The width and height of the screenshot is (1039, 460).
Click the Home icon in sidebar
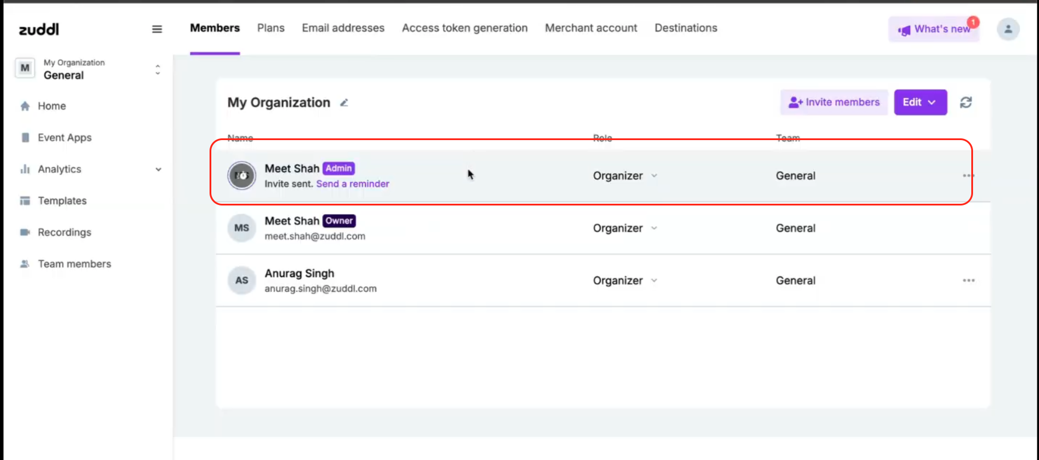pyautogui.click(x=25, y=106)
